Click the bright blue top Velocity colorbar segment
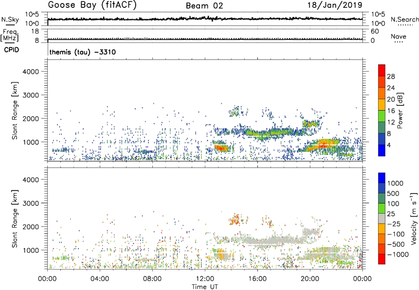Screen dimensions: 419x290 pos(382,178)
